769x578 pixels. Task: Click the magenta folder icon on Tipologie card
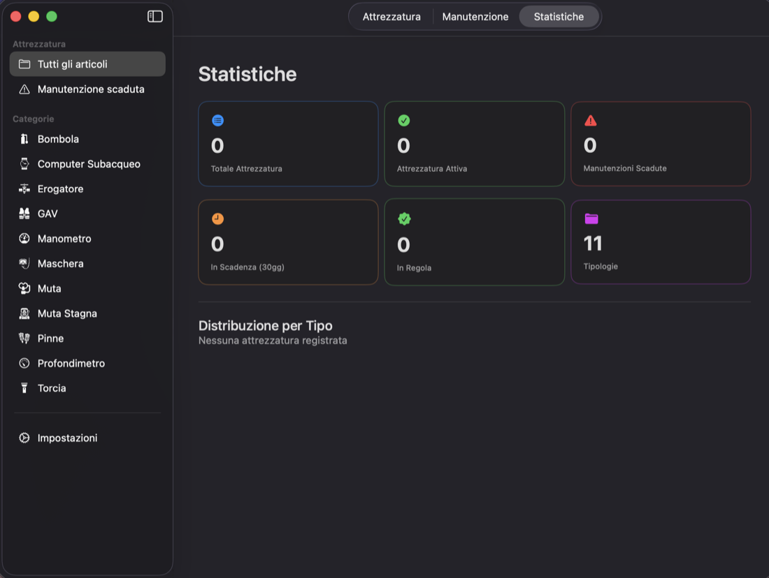pos(591,219)
